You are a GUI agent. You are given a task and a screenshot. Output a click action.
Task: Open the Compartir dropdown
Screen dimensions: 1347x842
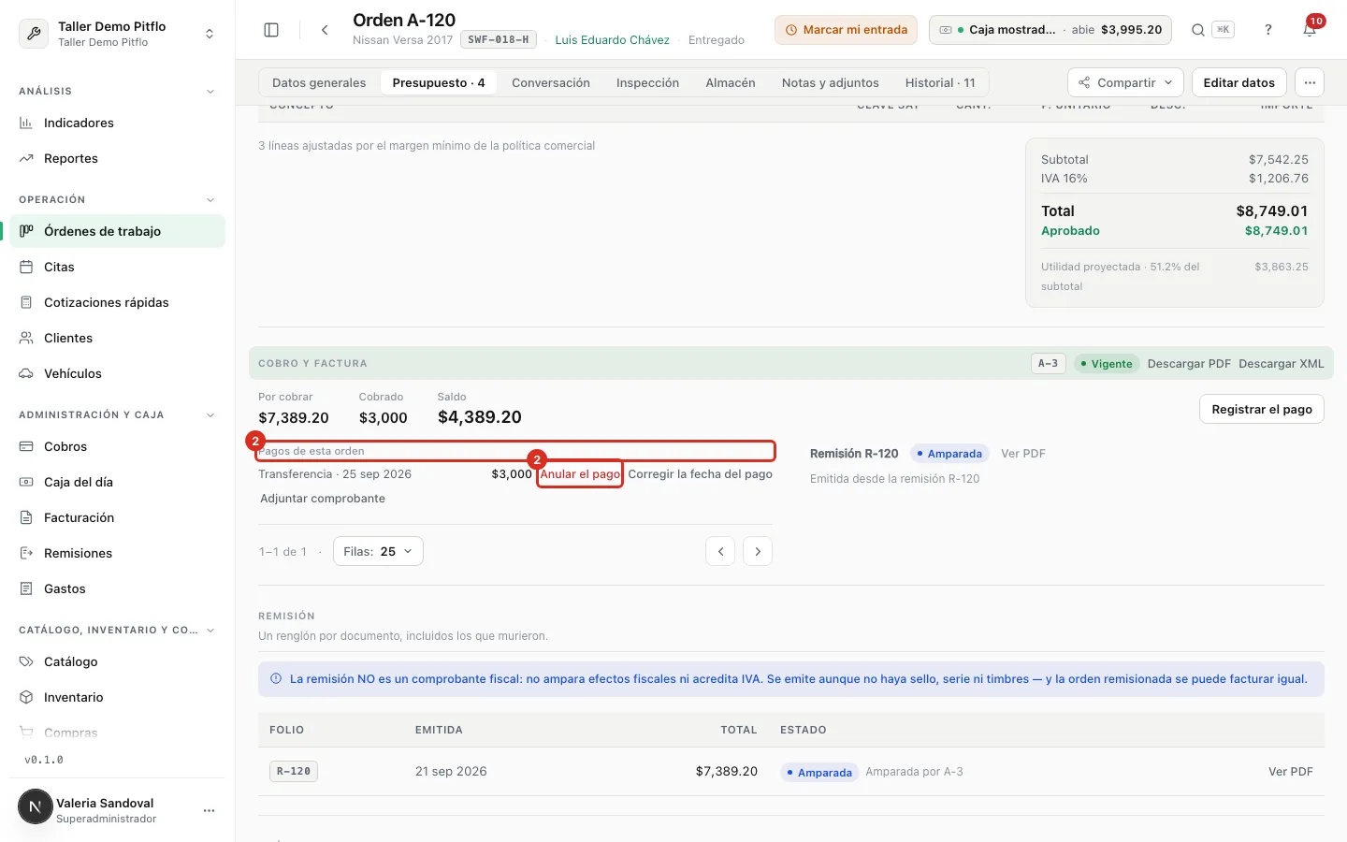[1125, 82]
